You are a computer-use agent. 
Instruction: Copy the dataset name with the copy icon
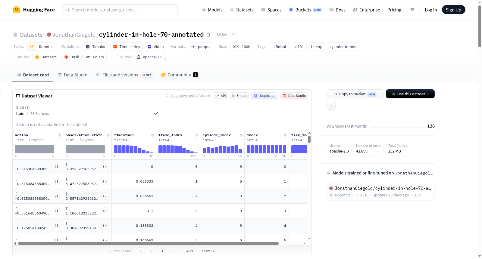208,35
